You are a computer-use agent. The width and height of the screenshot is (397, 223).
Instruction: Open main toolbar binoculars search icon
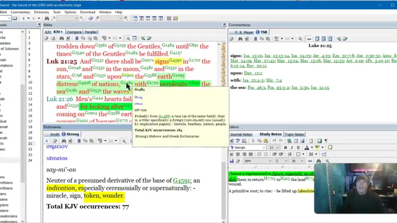[x=47, y=18]
